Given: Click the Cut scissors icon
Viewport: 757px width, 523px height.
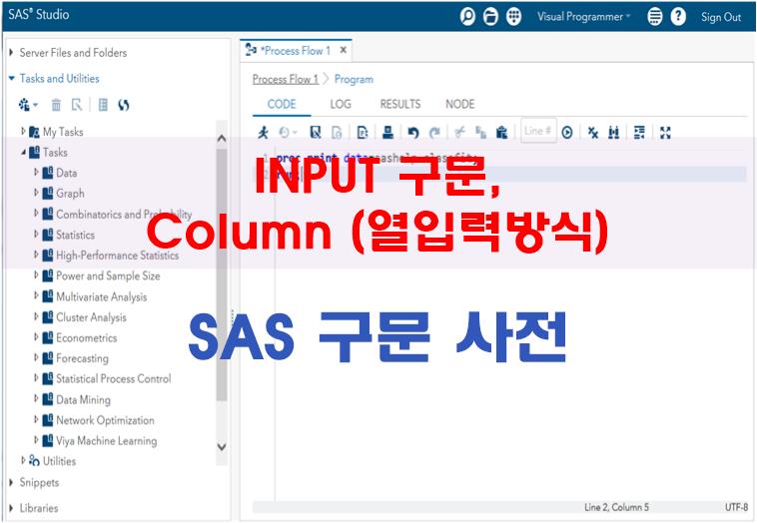Looking at the screenshot, I should click(460, 132).
